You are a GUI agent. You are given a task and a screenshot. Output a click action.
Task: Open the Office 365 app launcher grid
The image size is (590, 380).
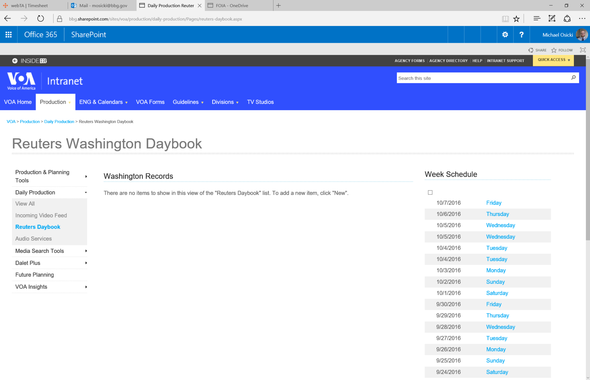pos(9,35)
